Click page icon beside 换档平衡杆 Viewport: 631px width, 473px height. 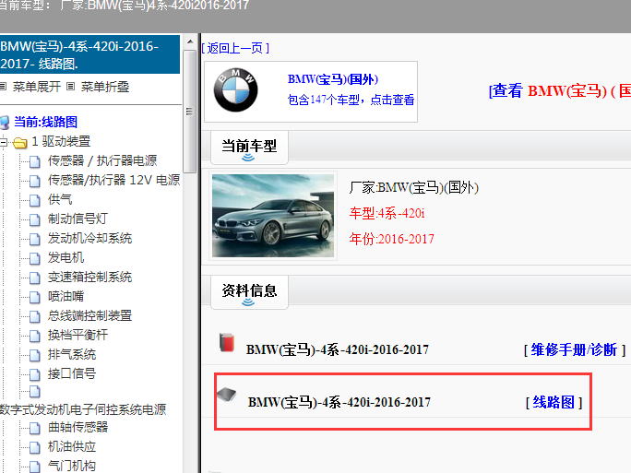coord(35,336)
